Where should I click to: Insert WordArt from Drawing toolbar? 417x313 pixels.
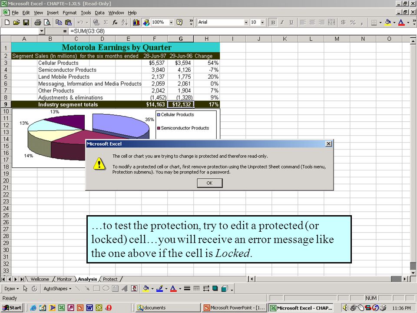[125, 289]
